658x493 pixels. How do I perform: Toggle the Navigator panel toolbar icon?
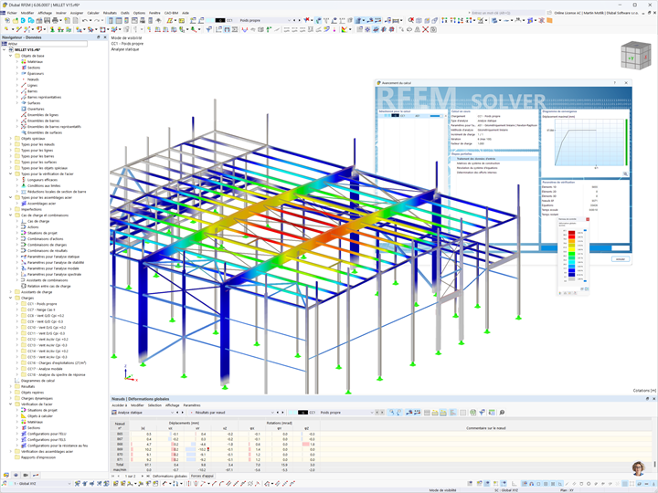pyautogui.click(x=111, y=20)
